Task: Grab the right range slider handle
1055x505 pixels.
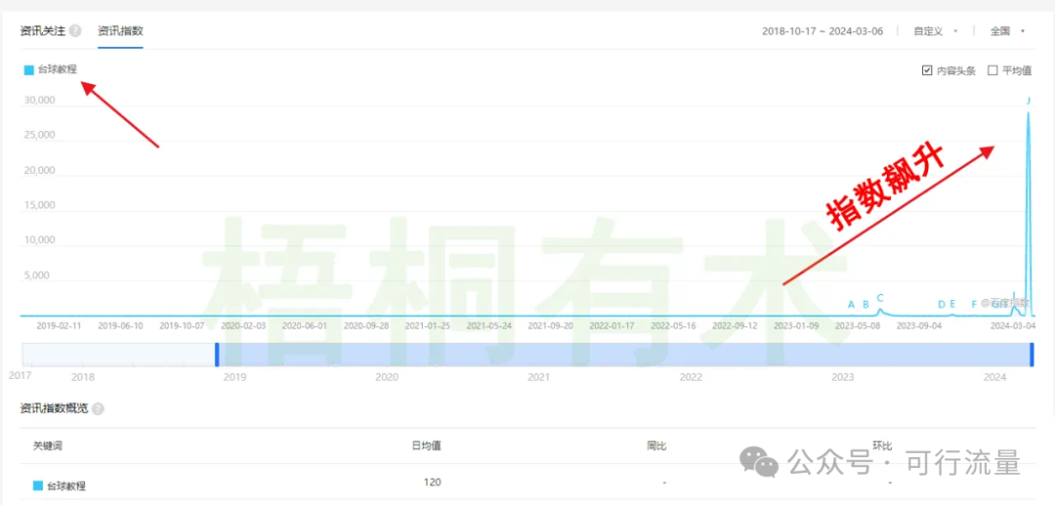Action: pyautogui.click(x=1033, y=355)
